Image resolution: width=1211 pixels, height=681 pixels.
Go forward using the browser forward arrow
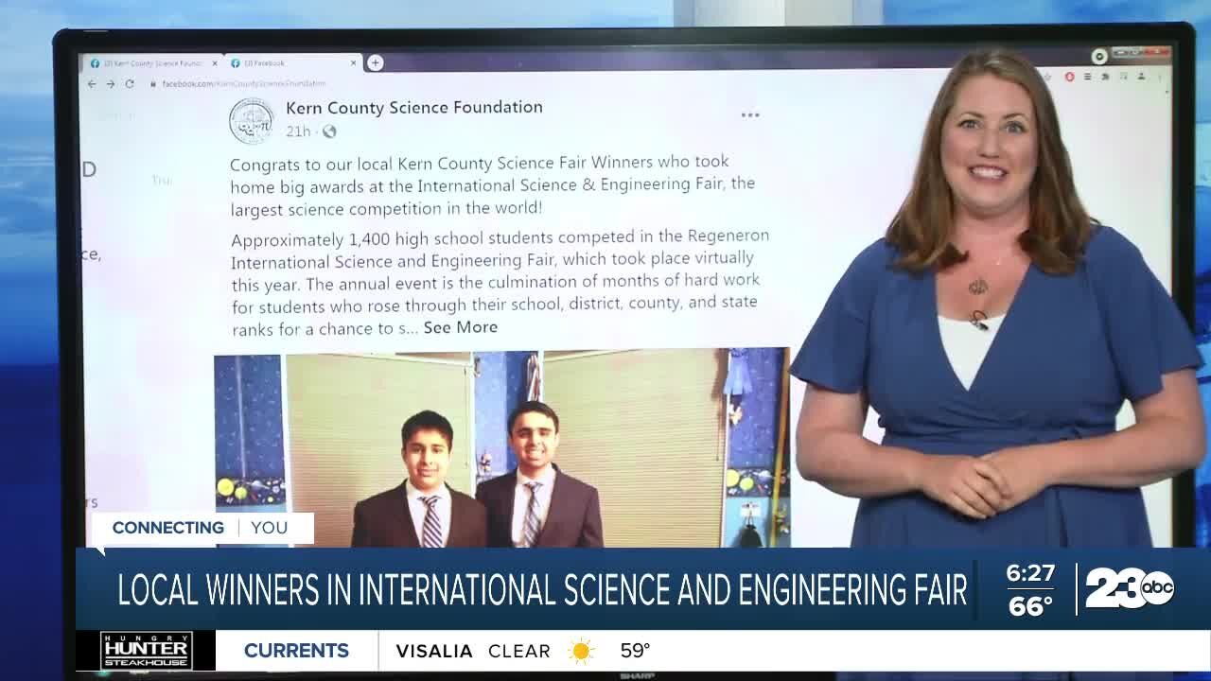click(x=111, y=83)
